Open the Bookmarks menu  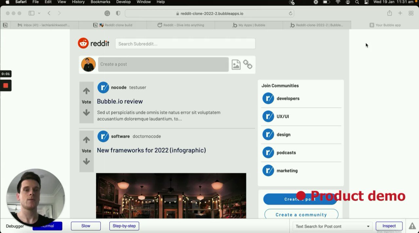[100, 2]
